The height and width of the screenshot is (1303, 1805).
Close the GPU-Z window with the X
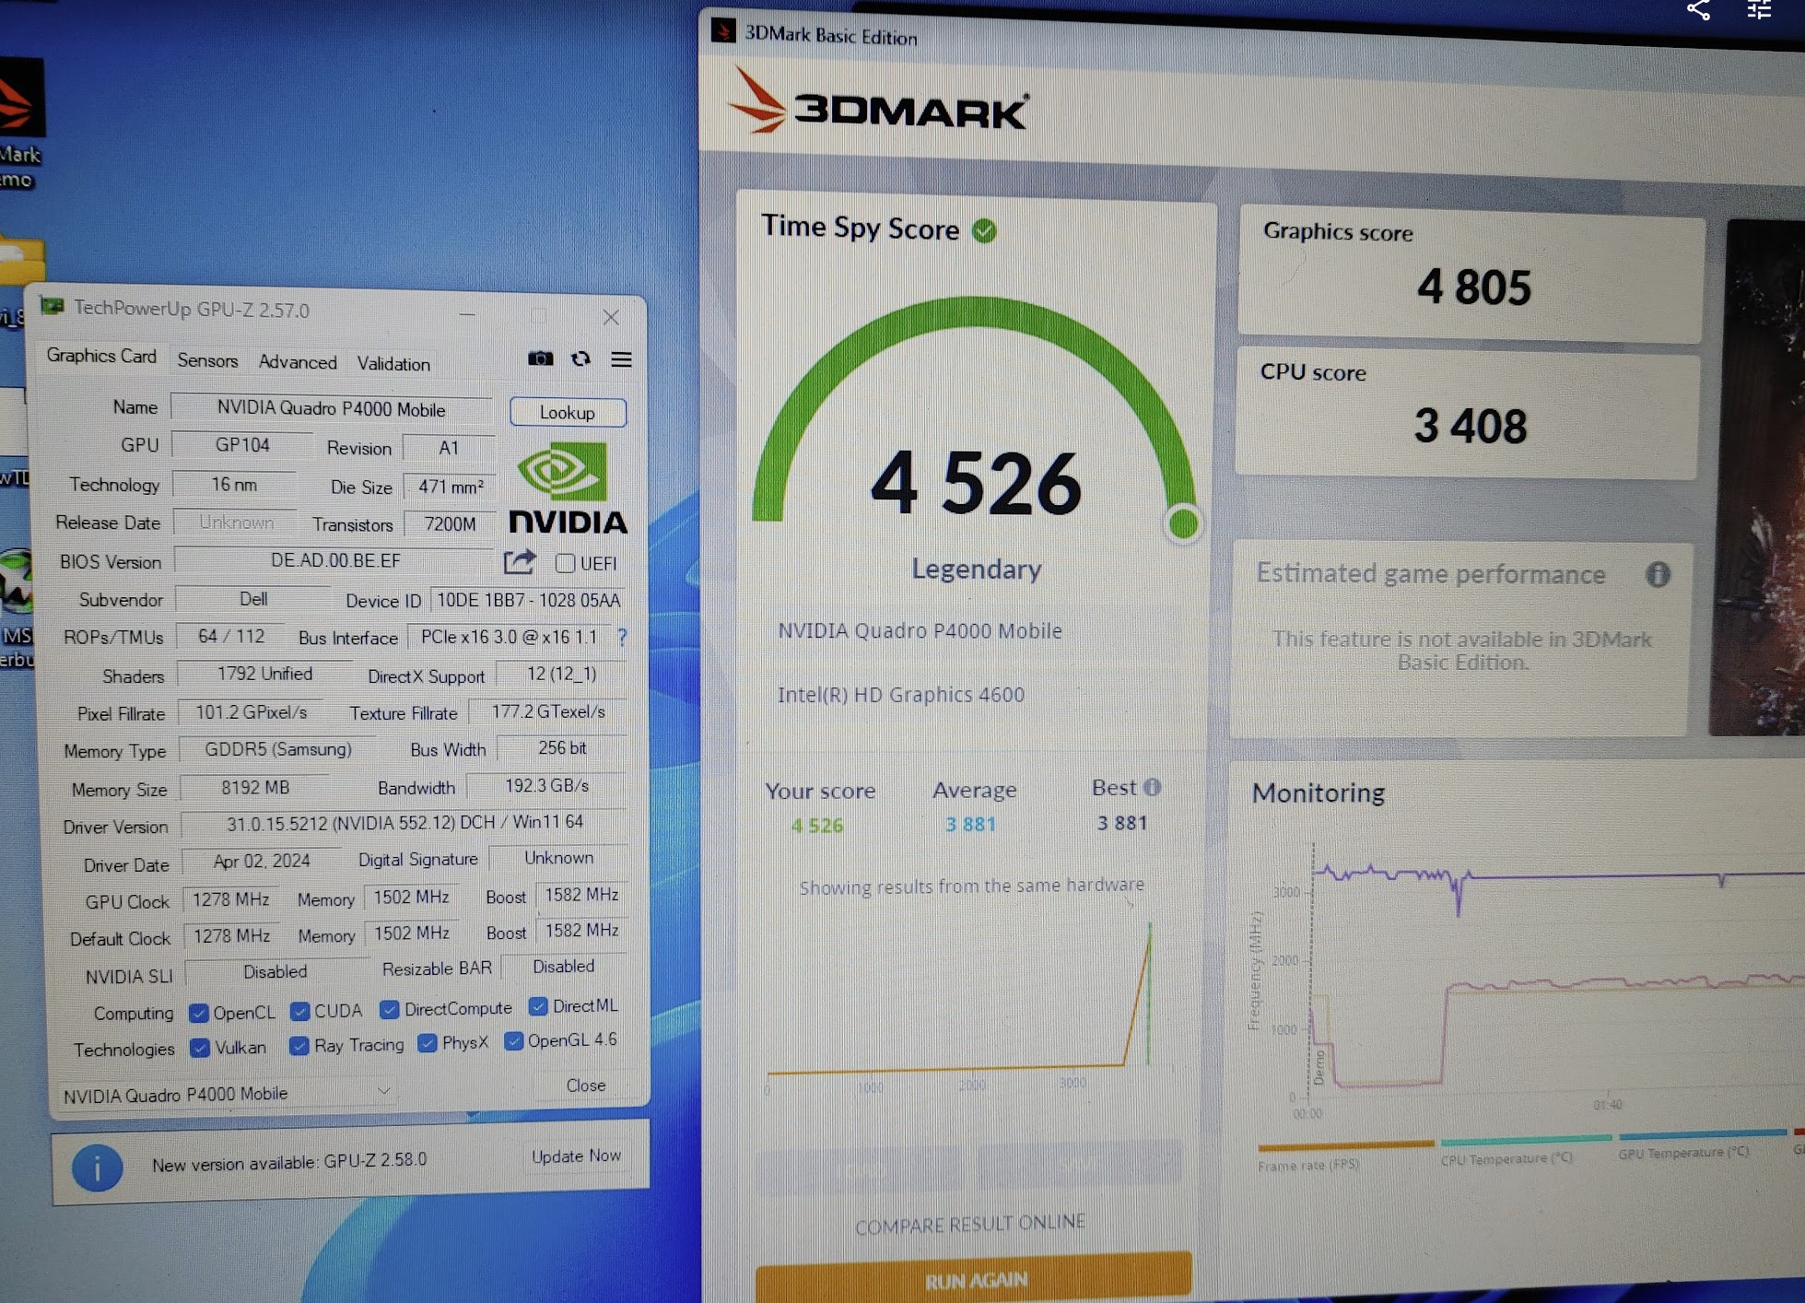click(611, 317)
